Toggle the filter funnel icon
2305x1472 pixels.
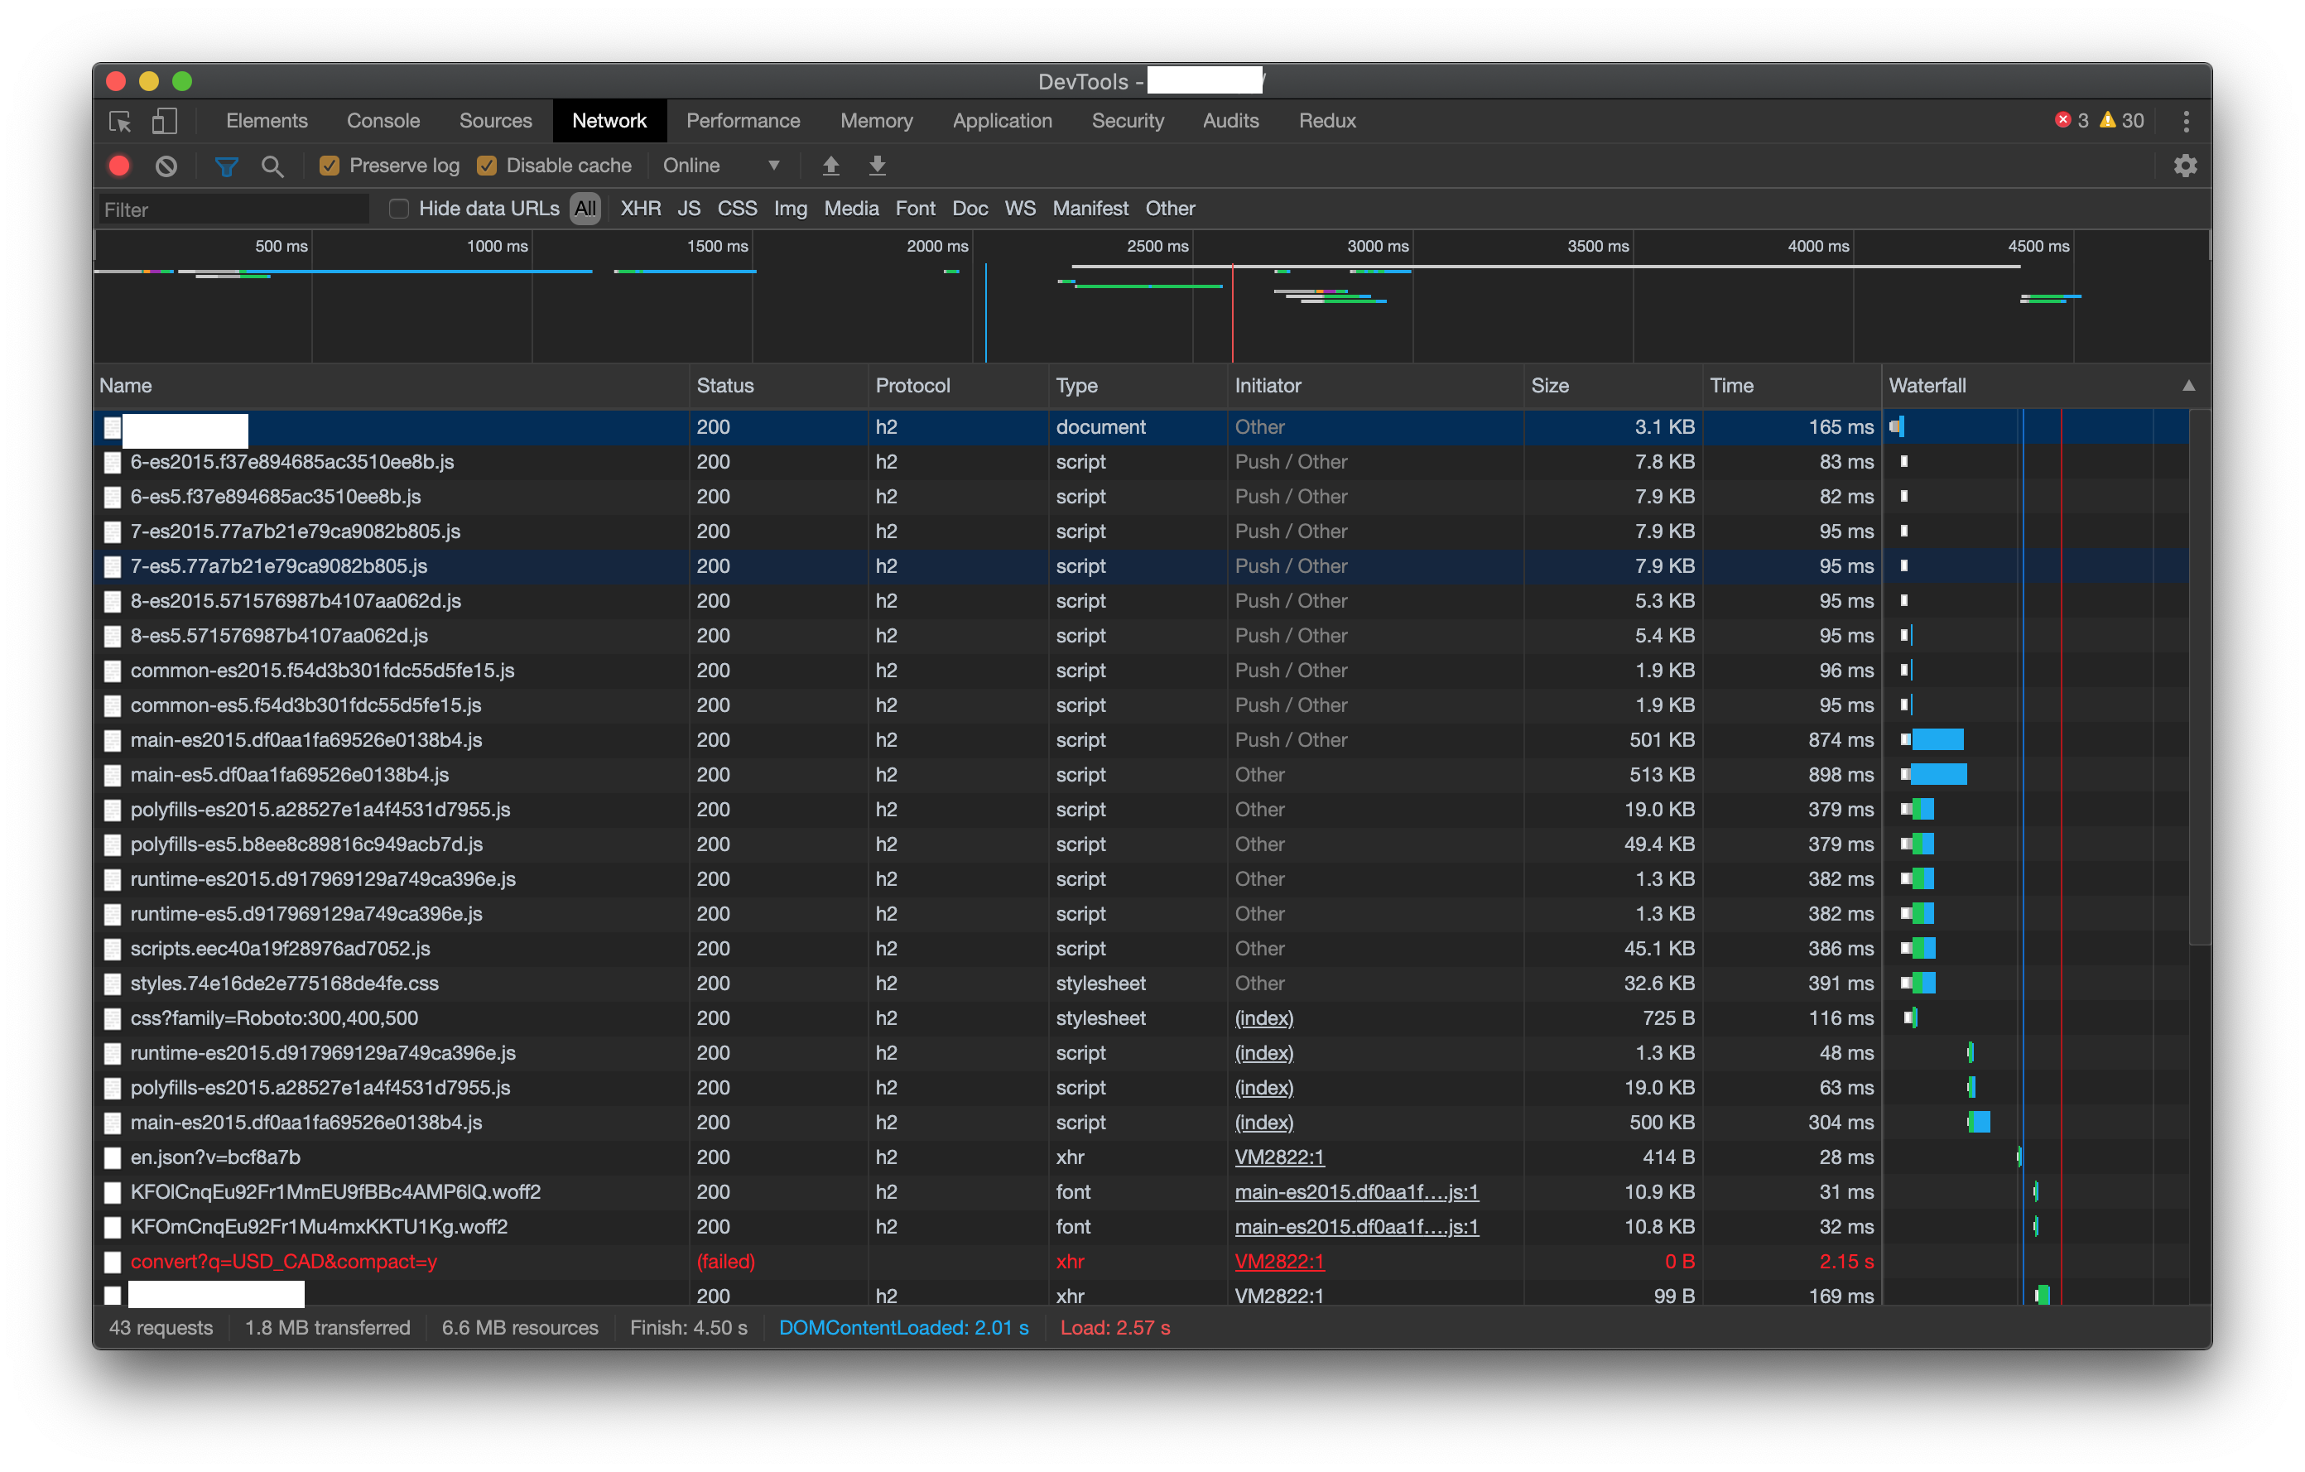(x=226, y=166)
